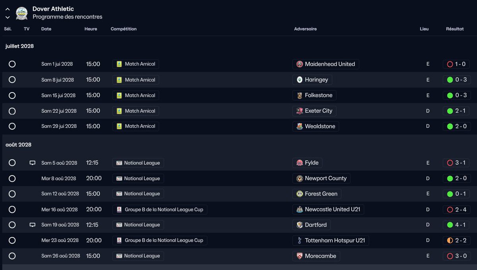Click the Sél. column header
477x270 pixels.
pyautogui.click(x=8, y=29)
